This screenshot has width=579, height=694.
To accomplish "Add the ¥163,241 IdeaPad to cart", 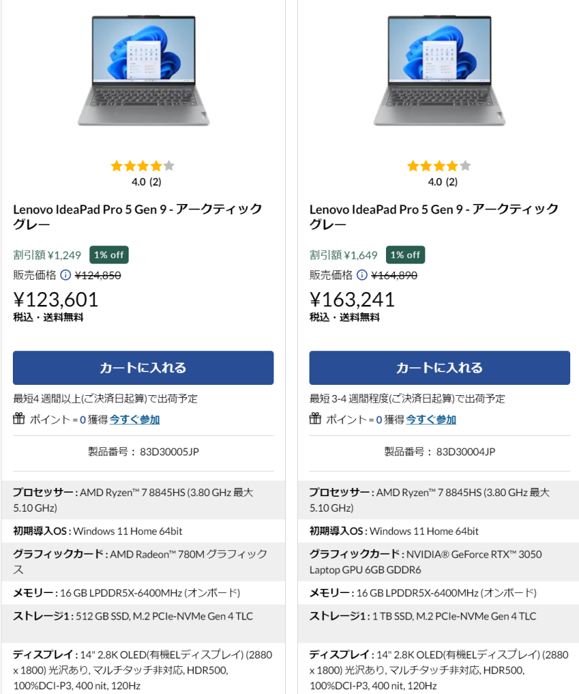I will 439,368.
